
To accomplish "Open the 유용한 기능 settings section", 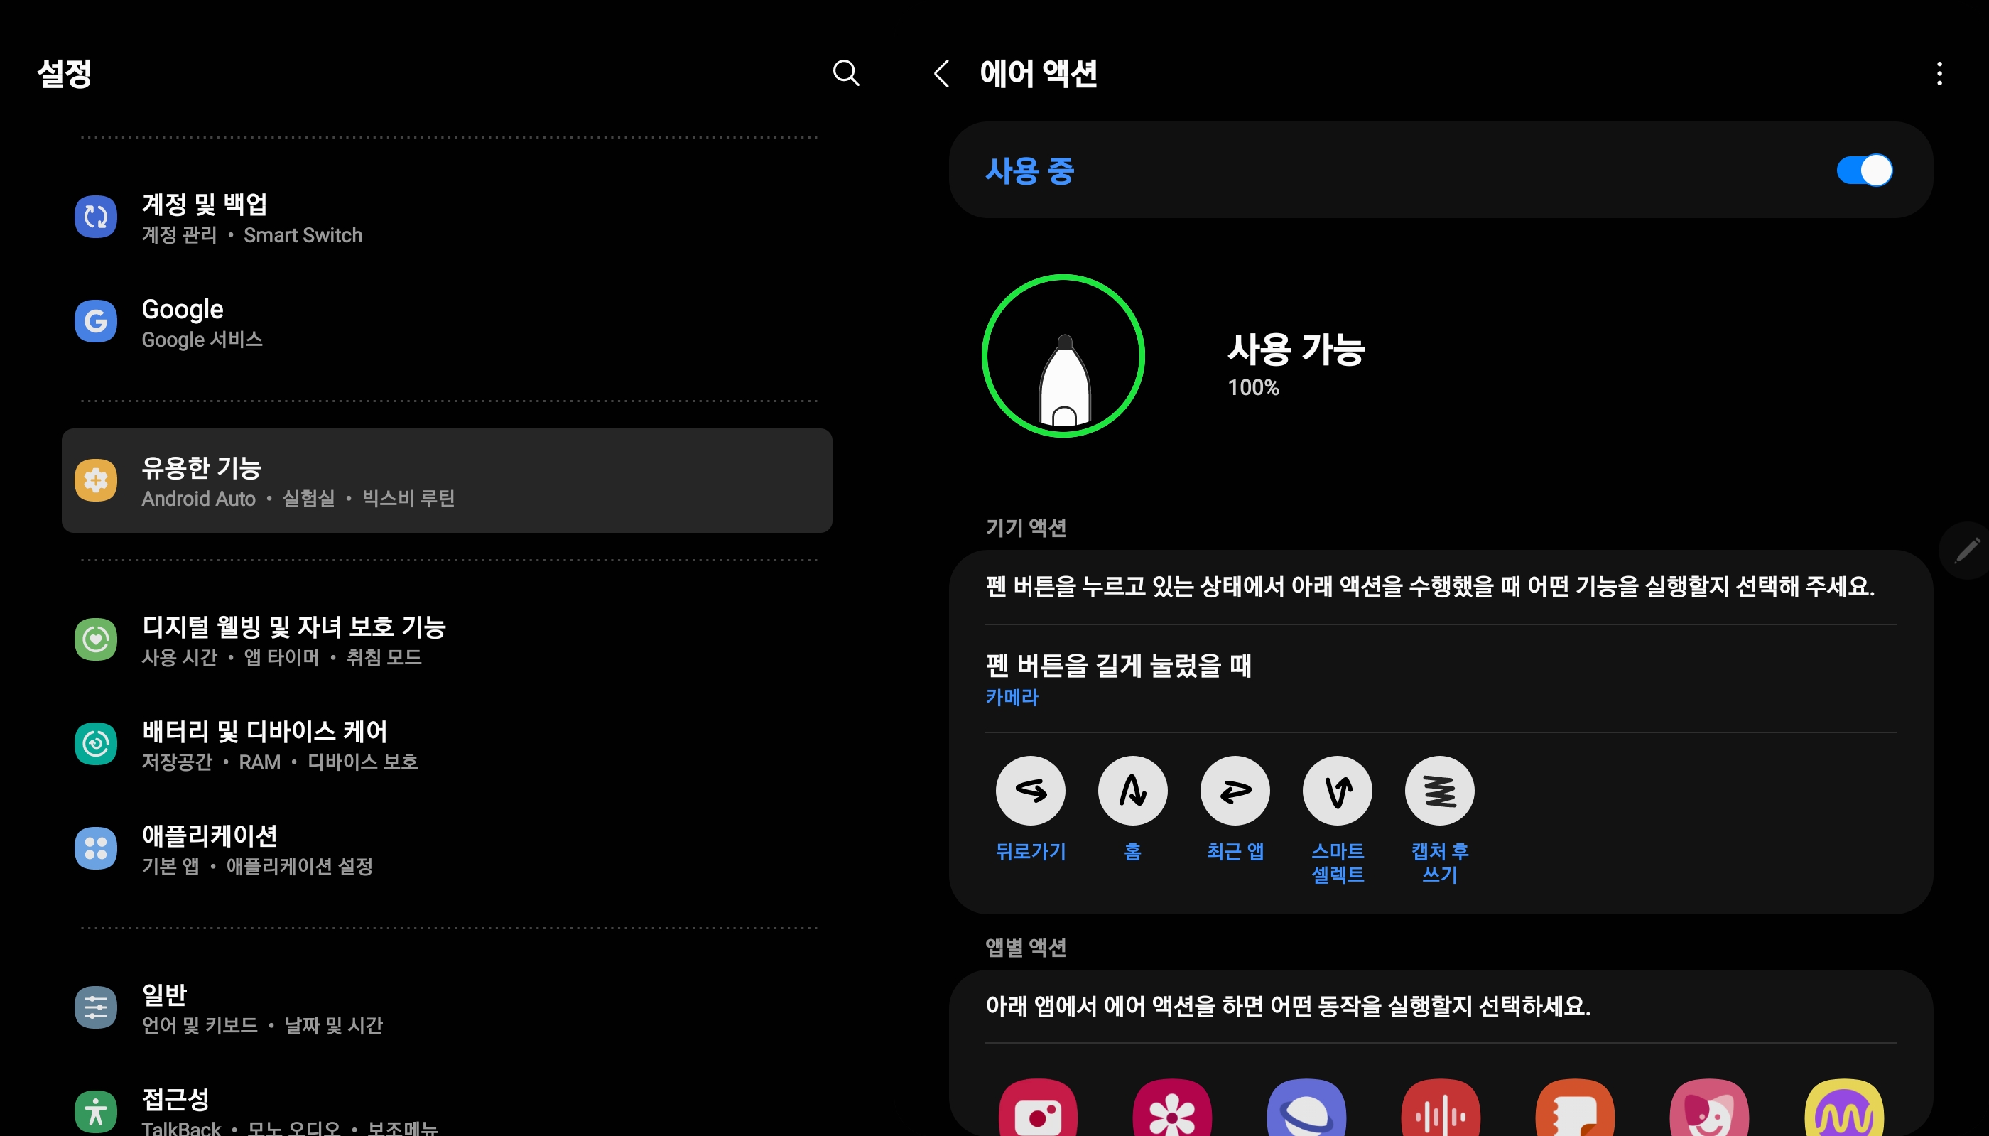I will (x=448, y=480).
